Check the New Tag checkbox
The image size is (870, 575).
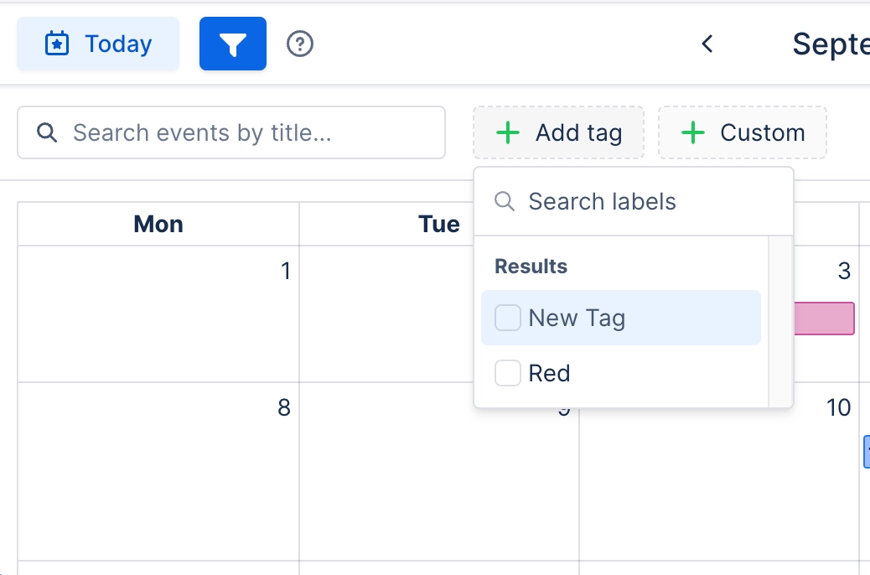pyautogui.click(x=507, y=318)
